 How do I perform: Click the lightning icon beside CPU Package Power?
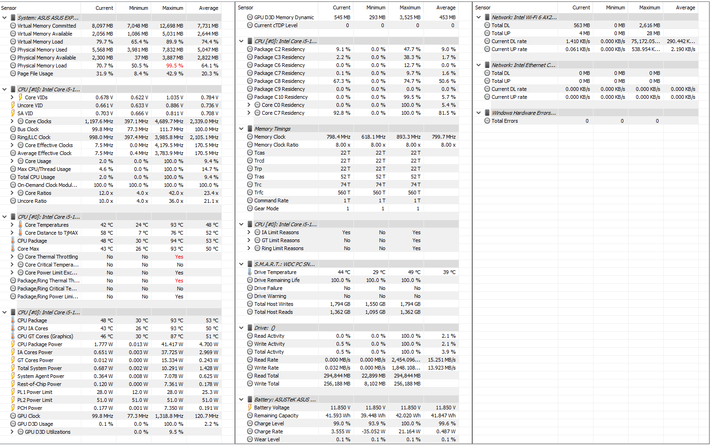tap(13, 344)
